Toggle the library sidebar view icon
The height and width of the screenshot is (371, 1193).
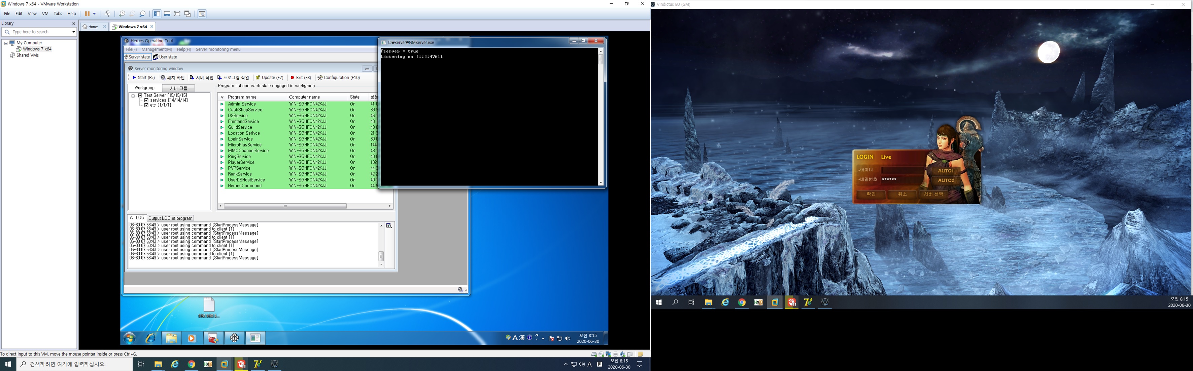[157, 14]
